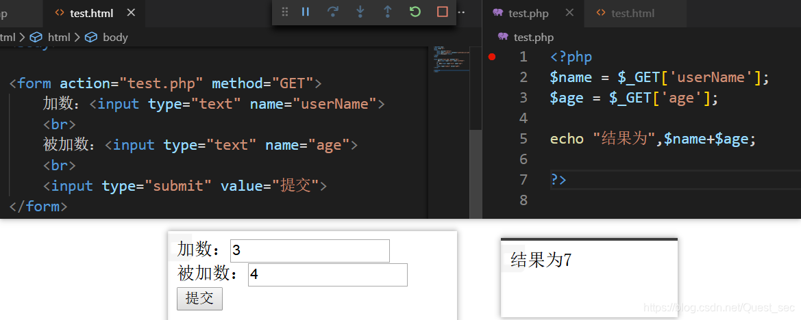Click html icon on right test.html tab
This screenshot has height=320, width=801.
(x=601, y=13)
